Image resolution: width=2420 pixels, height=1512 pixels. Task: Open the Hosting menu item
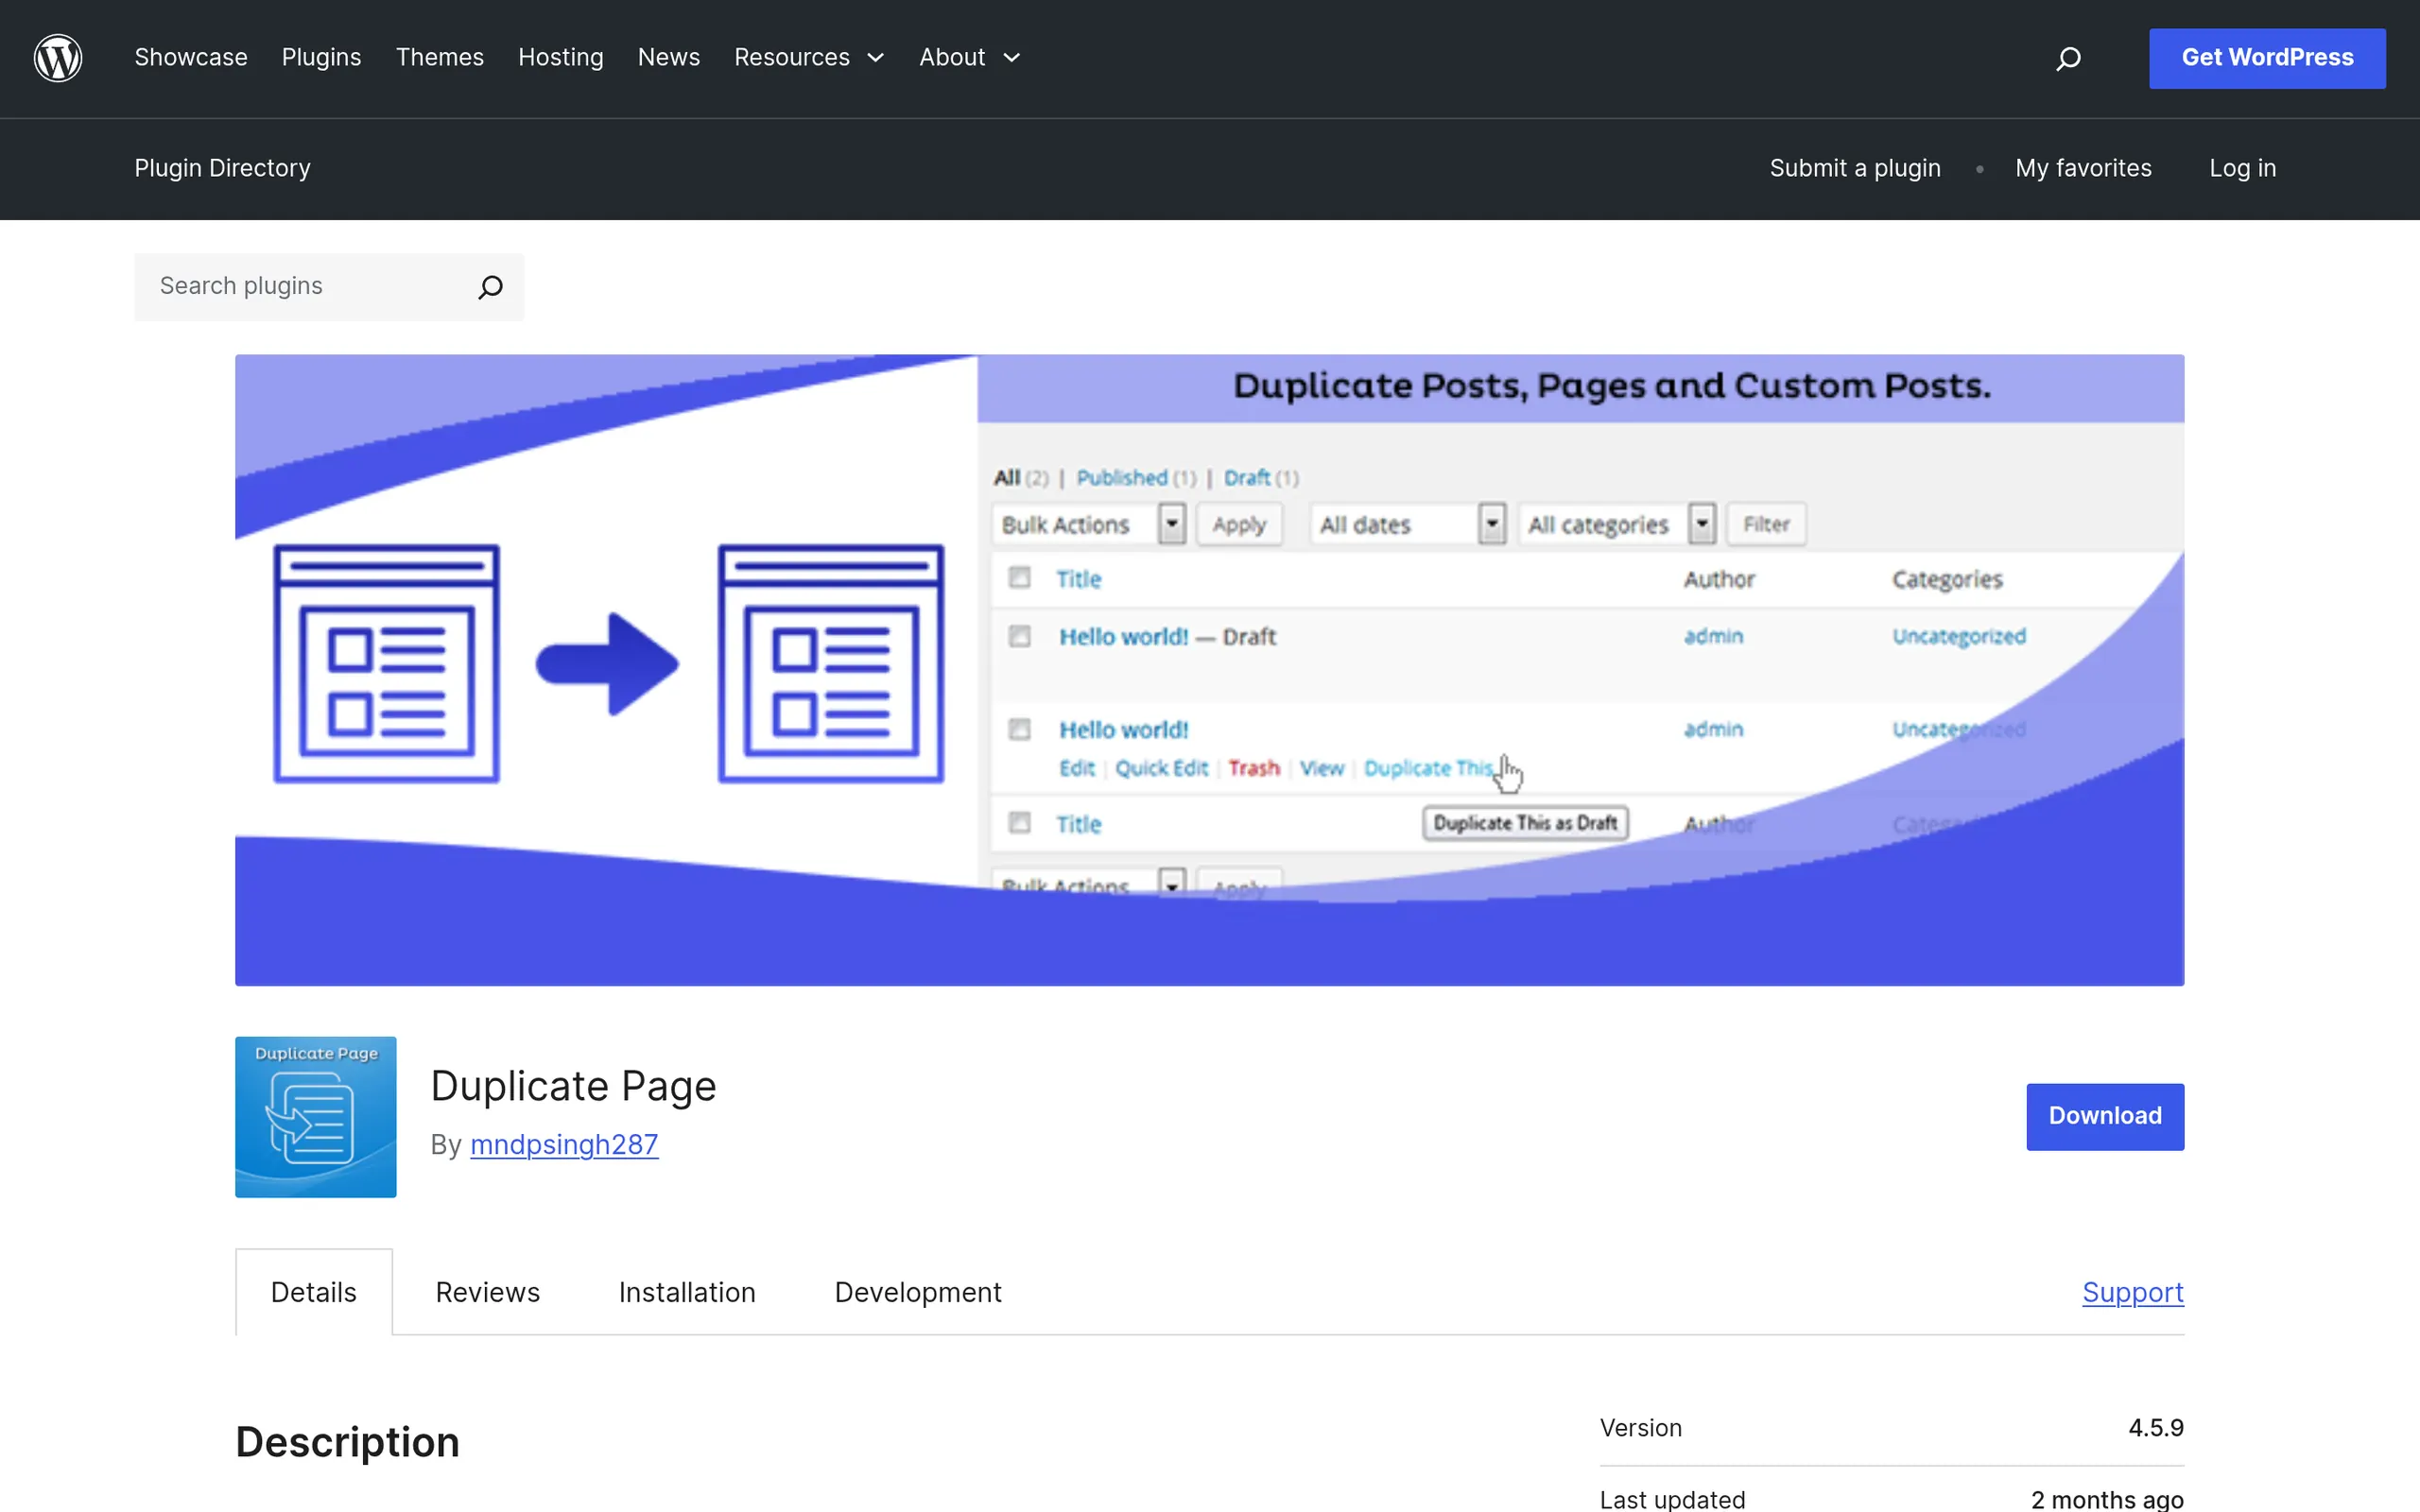(560, 58)
